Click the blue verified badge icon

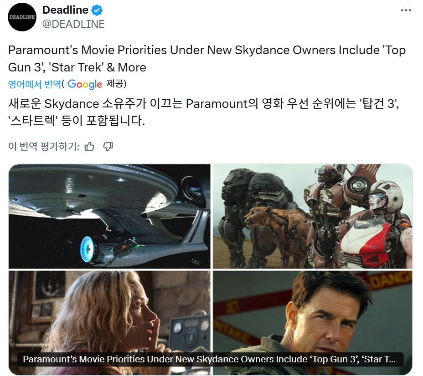97,10
